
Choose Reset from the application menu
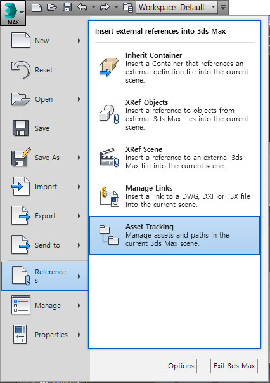(46, 70)
